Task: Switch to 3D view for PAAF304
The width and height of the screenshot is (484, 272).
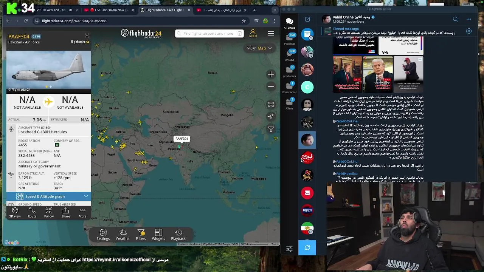Action: tap(15, 213)
